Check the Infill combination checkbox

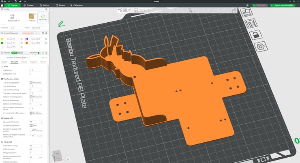pyautogui.click(x=30, y=162)
